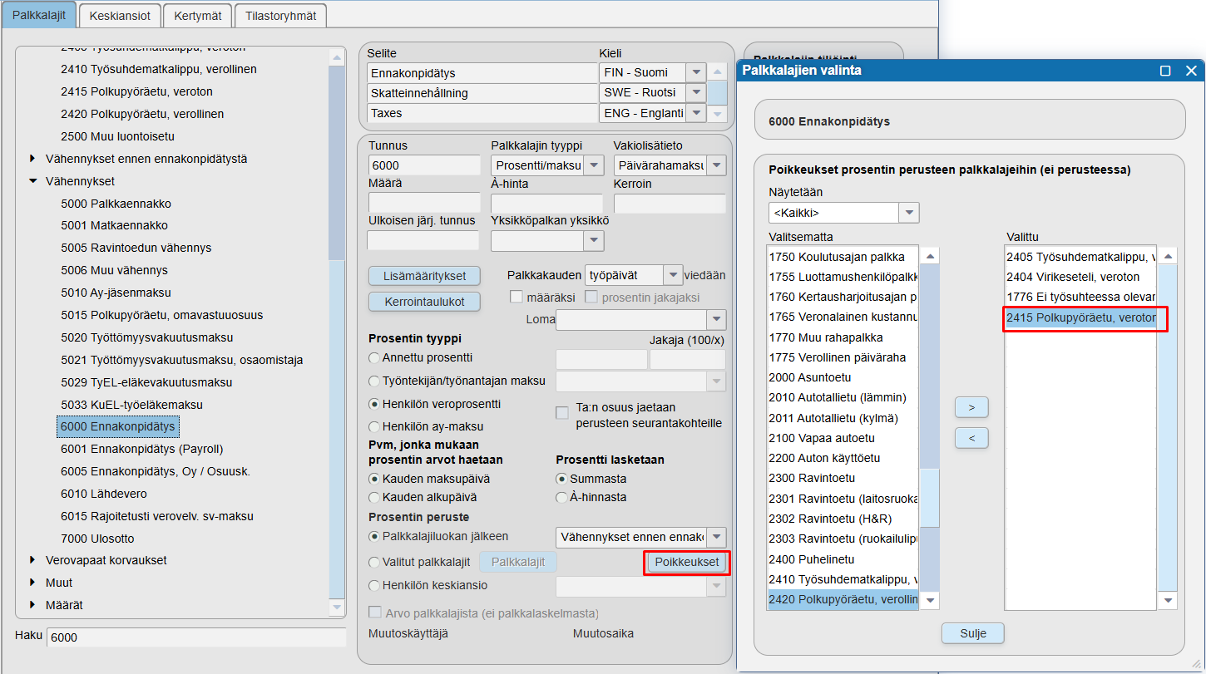Expand the Muut tree group
This screenshot has width=1206, height=674.
32,583
